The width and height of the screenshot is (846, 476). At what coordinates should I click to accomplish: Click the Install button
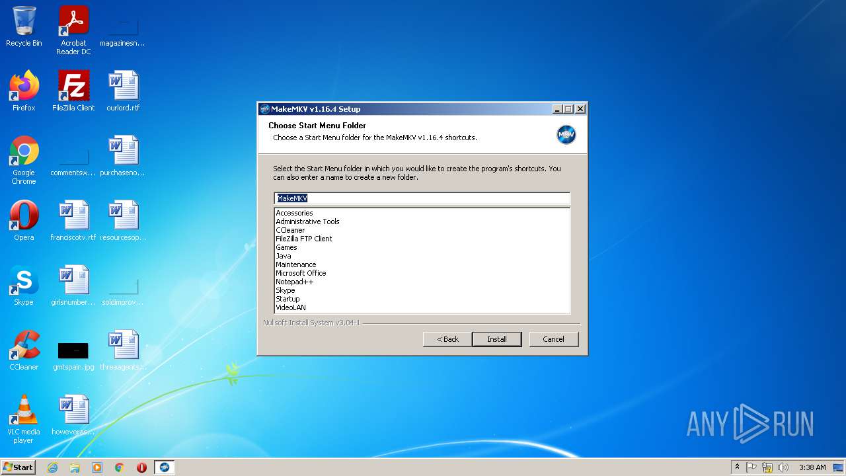[497, 339]
